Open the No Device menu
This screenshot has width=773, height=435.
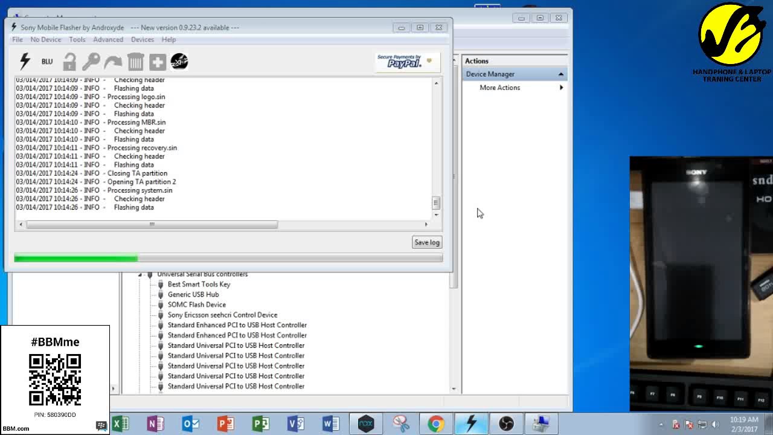46,39
